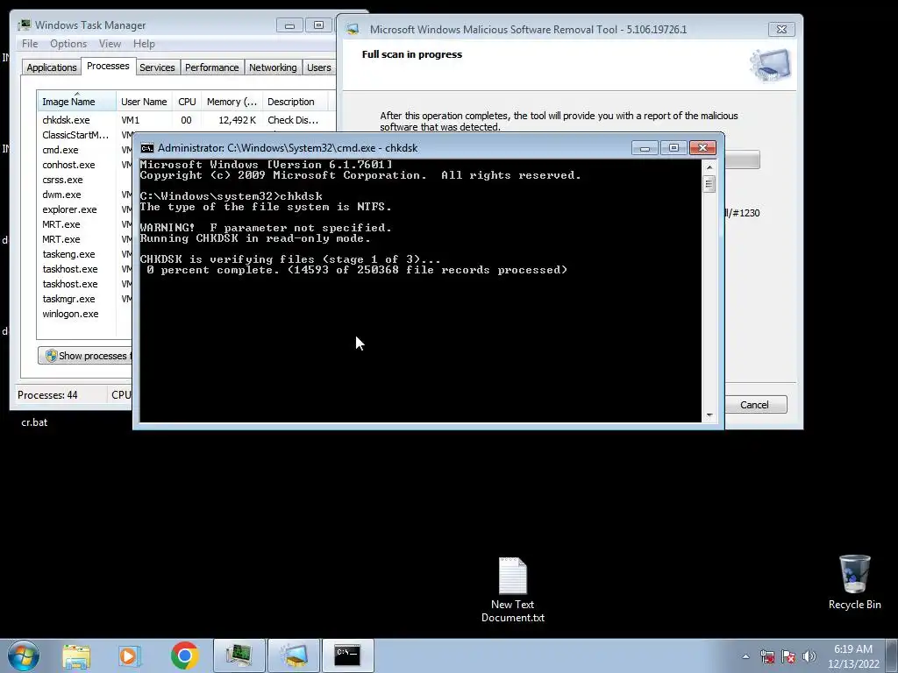Image resolution: width=898 pixels, height=673 pixels.
Task: Select dwm.exe process row
Action: pos(85,195)
